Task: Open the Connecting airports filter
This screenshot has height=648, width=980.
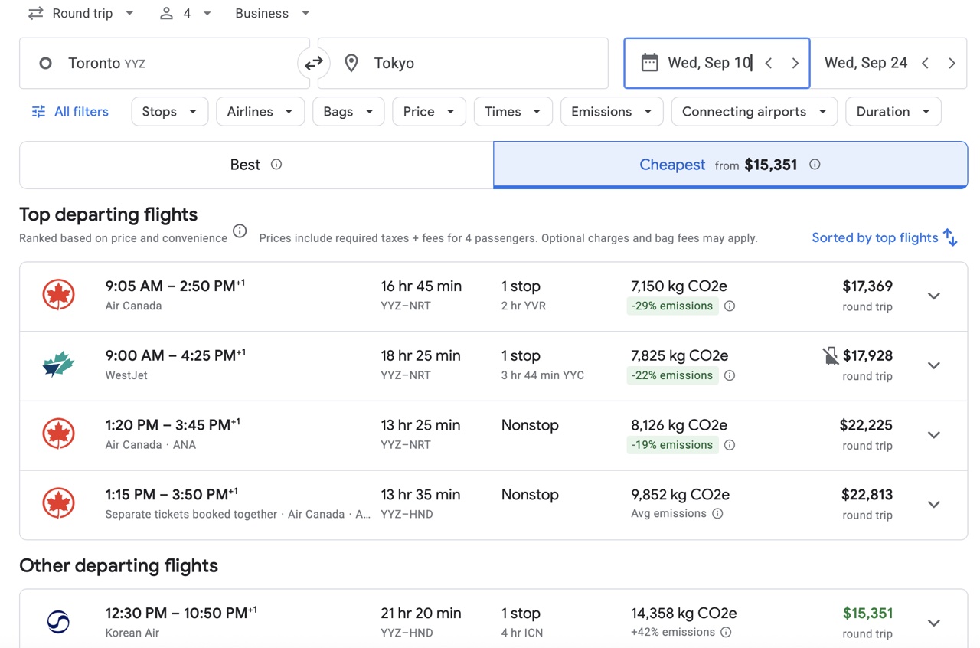Action: 753,112
